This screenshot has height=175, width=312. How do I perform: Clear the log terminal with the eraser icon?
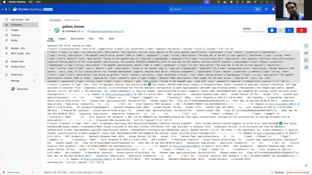(306, 67)
